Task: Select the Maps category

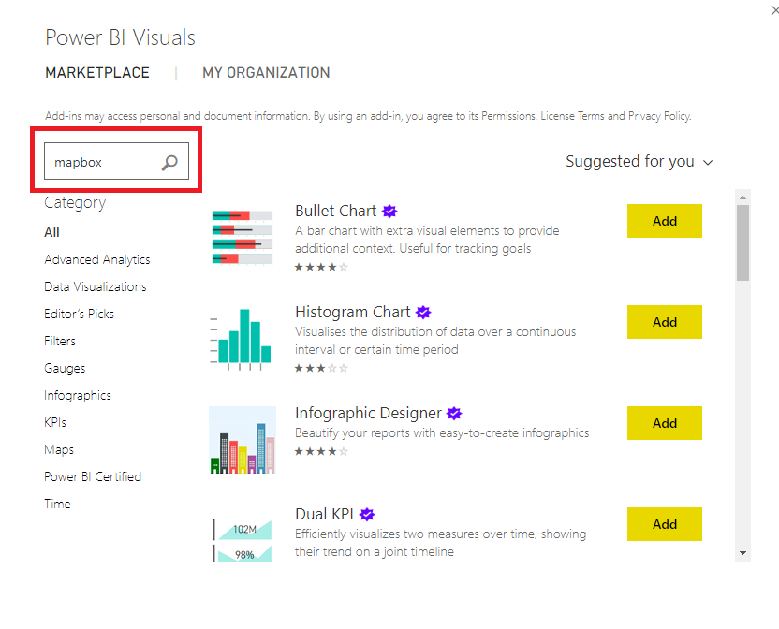Action: pos(59,449)
